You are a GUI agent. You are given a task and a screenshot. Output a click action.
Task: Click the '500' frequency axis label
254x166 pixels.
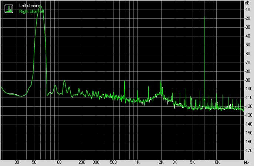coord(113,162)
